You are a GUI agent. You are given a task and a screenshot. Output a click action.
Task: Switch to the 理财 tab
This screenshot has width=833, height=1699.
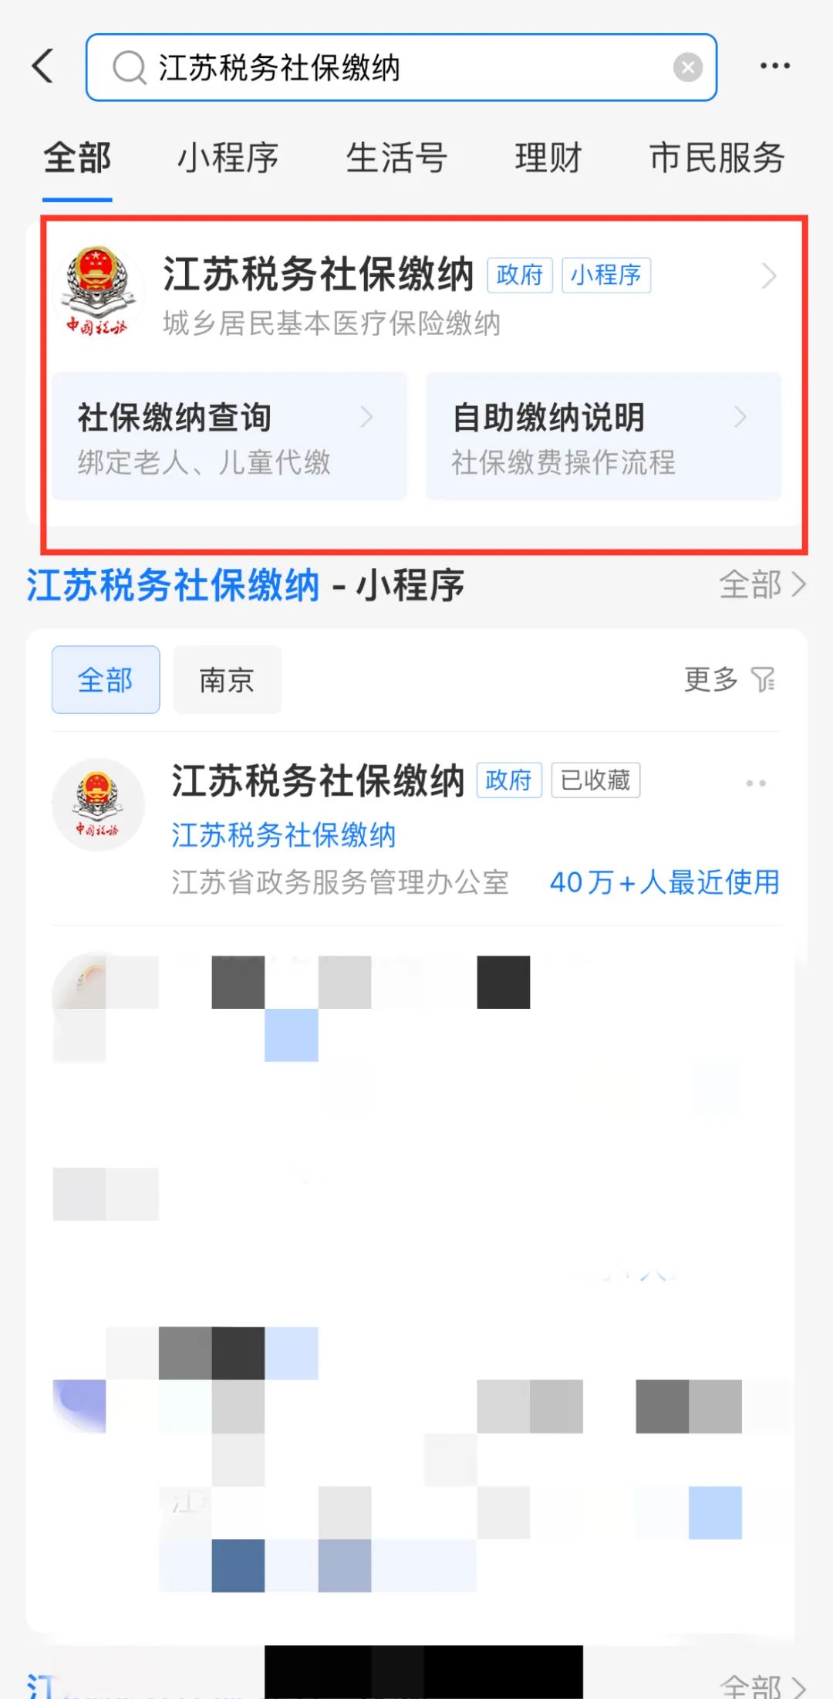548,158
